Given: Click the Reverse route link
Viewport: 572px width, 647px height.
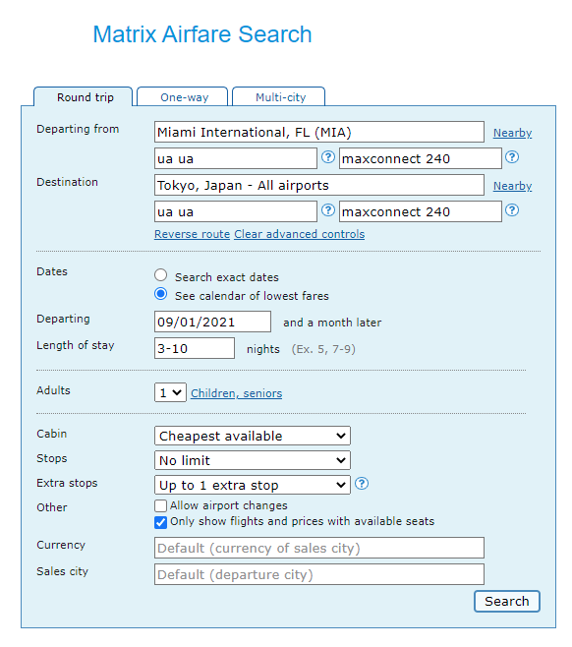Looking at the screenshot, I should coord(193,234).
